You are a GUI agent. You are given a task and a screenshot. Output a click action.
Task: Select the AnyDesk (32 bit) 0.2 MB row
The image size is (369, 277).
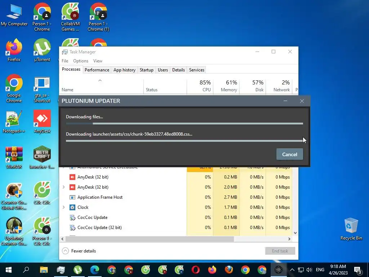[x=176, y=177]
